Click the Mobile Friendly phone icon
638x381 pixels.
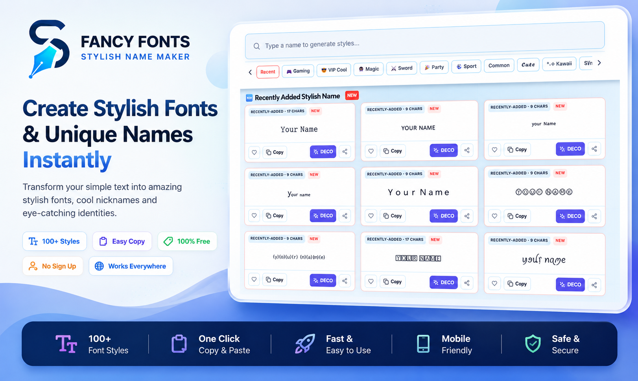[x=423, y=344]
